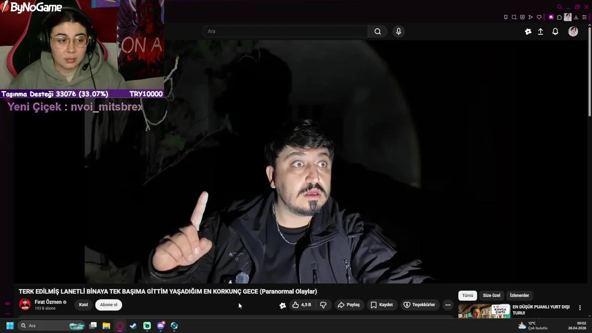Save the video with Kaydet button
This screenshot has height=333, width=592.
click(382, 305)
